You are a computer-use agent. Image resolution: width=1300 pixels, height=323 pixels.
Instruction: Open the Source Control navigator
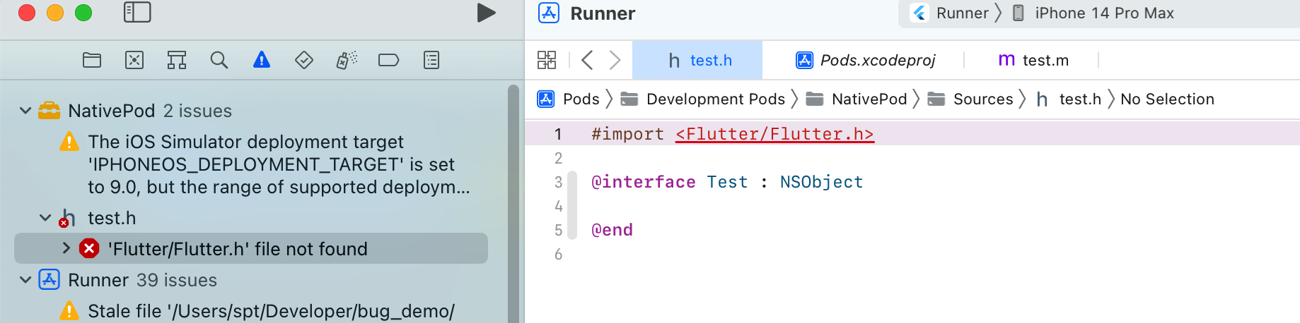pos(134,61)
